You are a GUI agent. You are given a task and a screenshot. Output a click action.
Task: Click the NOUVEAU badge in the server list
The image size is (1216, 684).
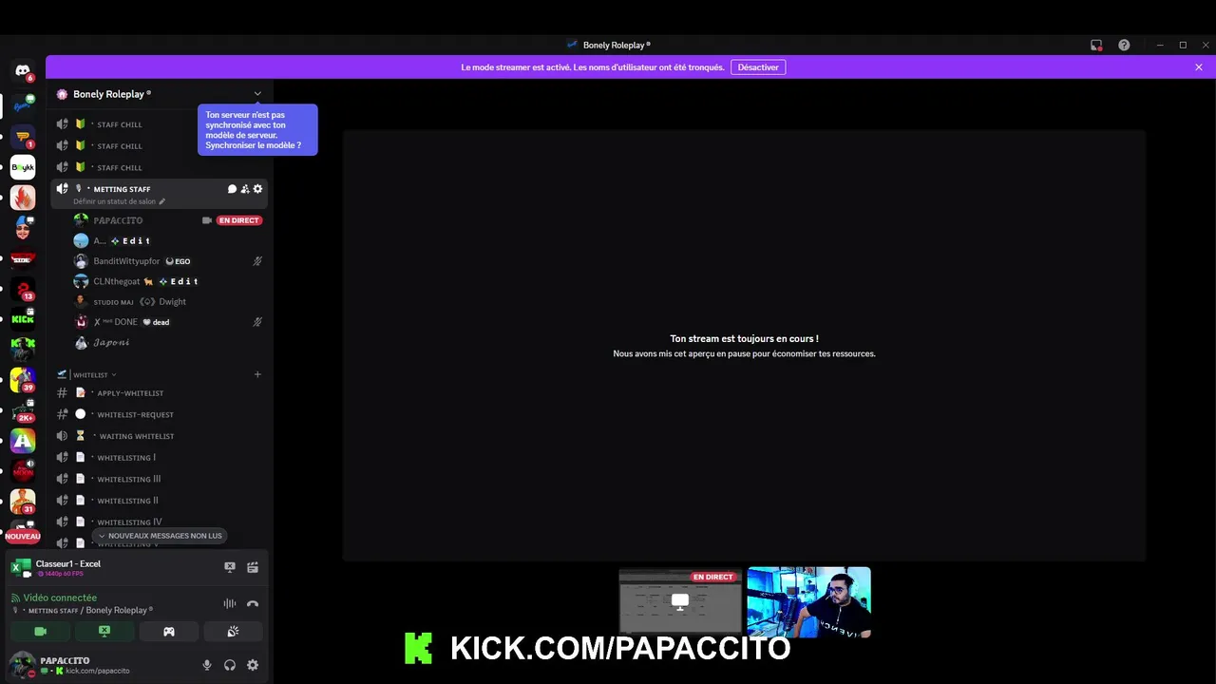[23, 537]
